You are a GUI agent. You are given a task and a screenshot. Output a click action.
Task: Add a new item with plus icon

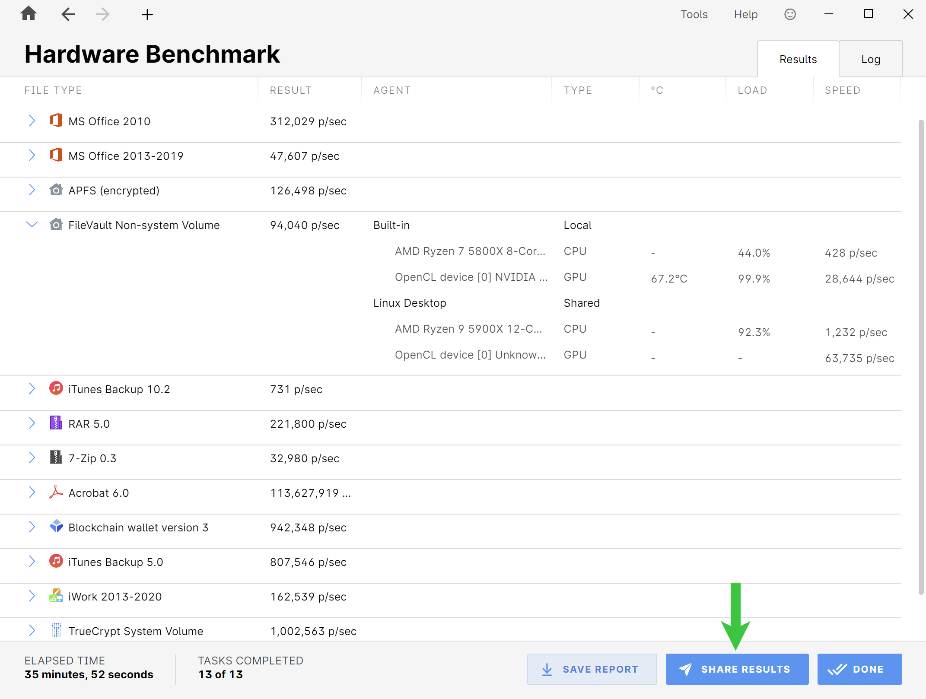click(x=147, y=15)
